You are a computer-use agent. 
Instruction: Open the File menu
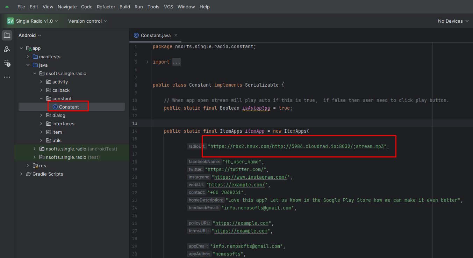(21, 7)
